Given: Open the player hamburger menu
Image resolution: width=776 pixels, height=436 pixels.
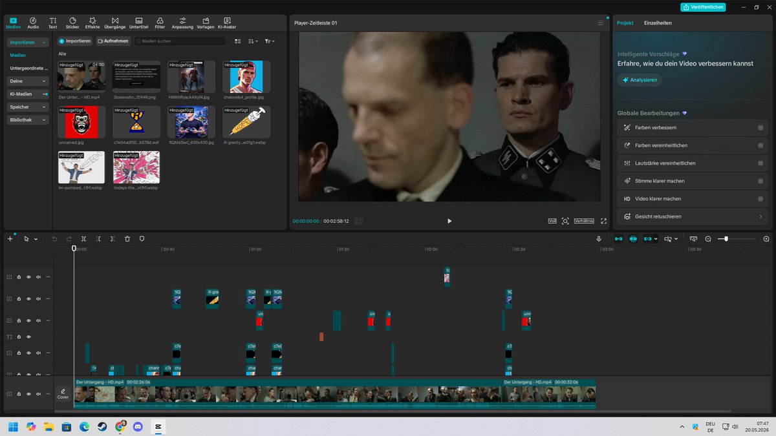Looking at the screenshot, I should (x=600, y=23).
